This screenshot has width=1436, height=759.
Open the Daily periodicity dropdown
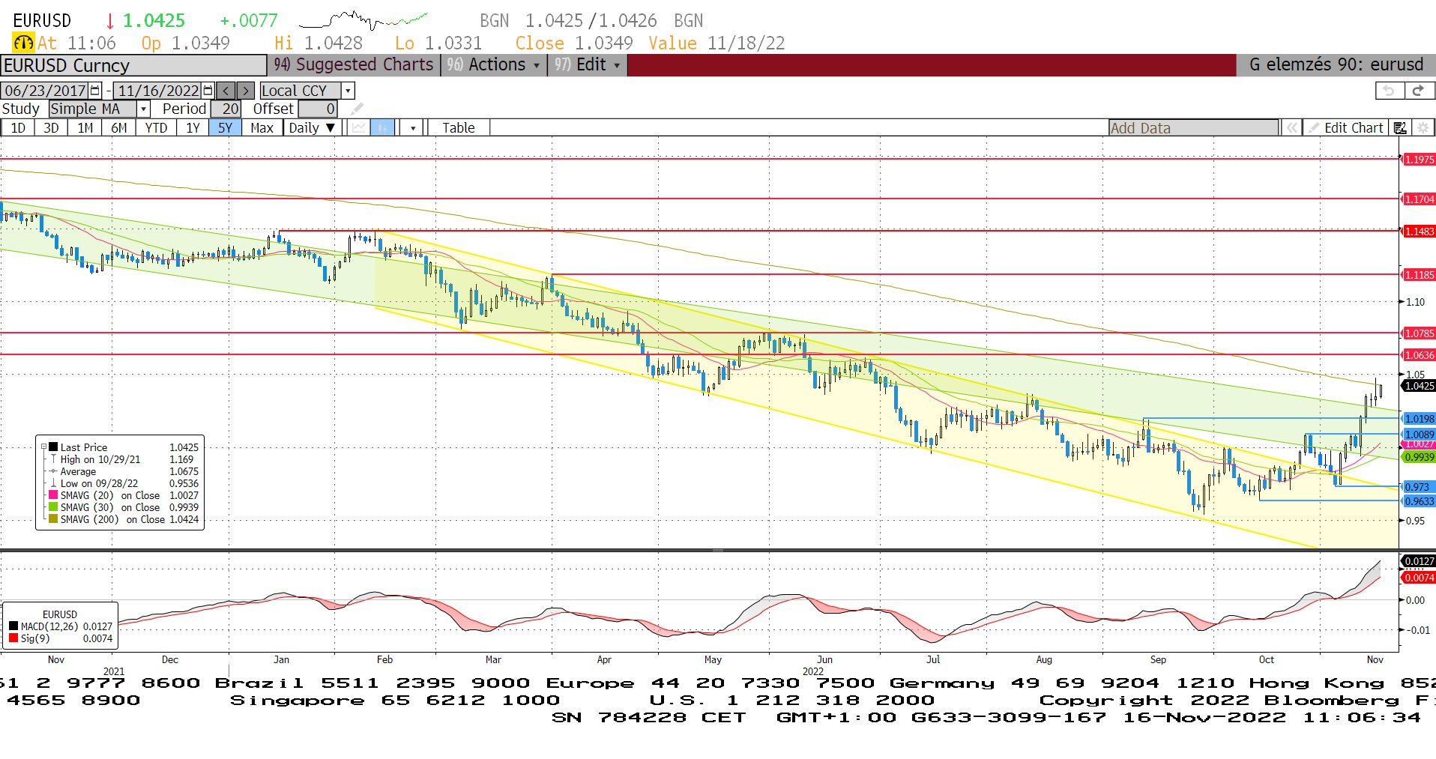[x=312, y=127]
